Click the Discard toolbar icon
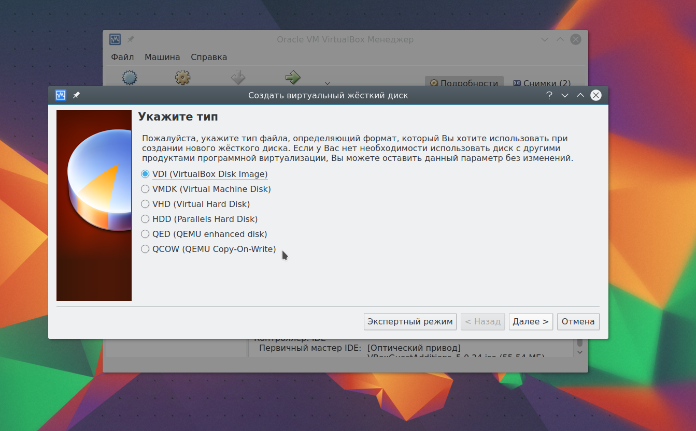696x431 pixels. click(x=238, y=78)
